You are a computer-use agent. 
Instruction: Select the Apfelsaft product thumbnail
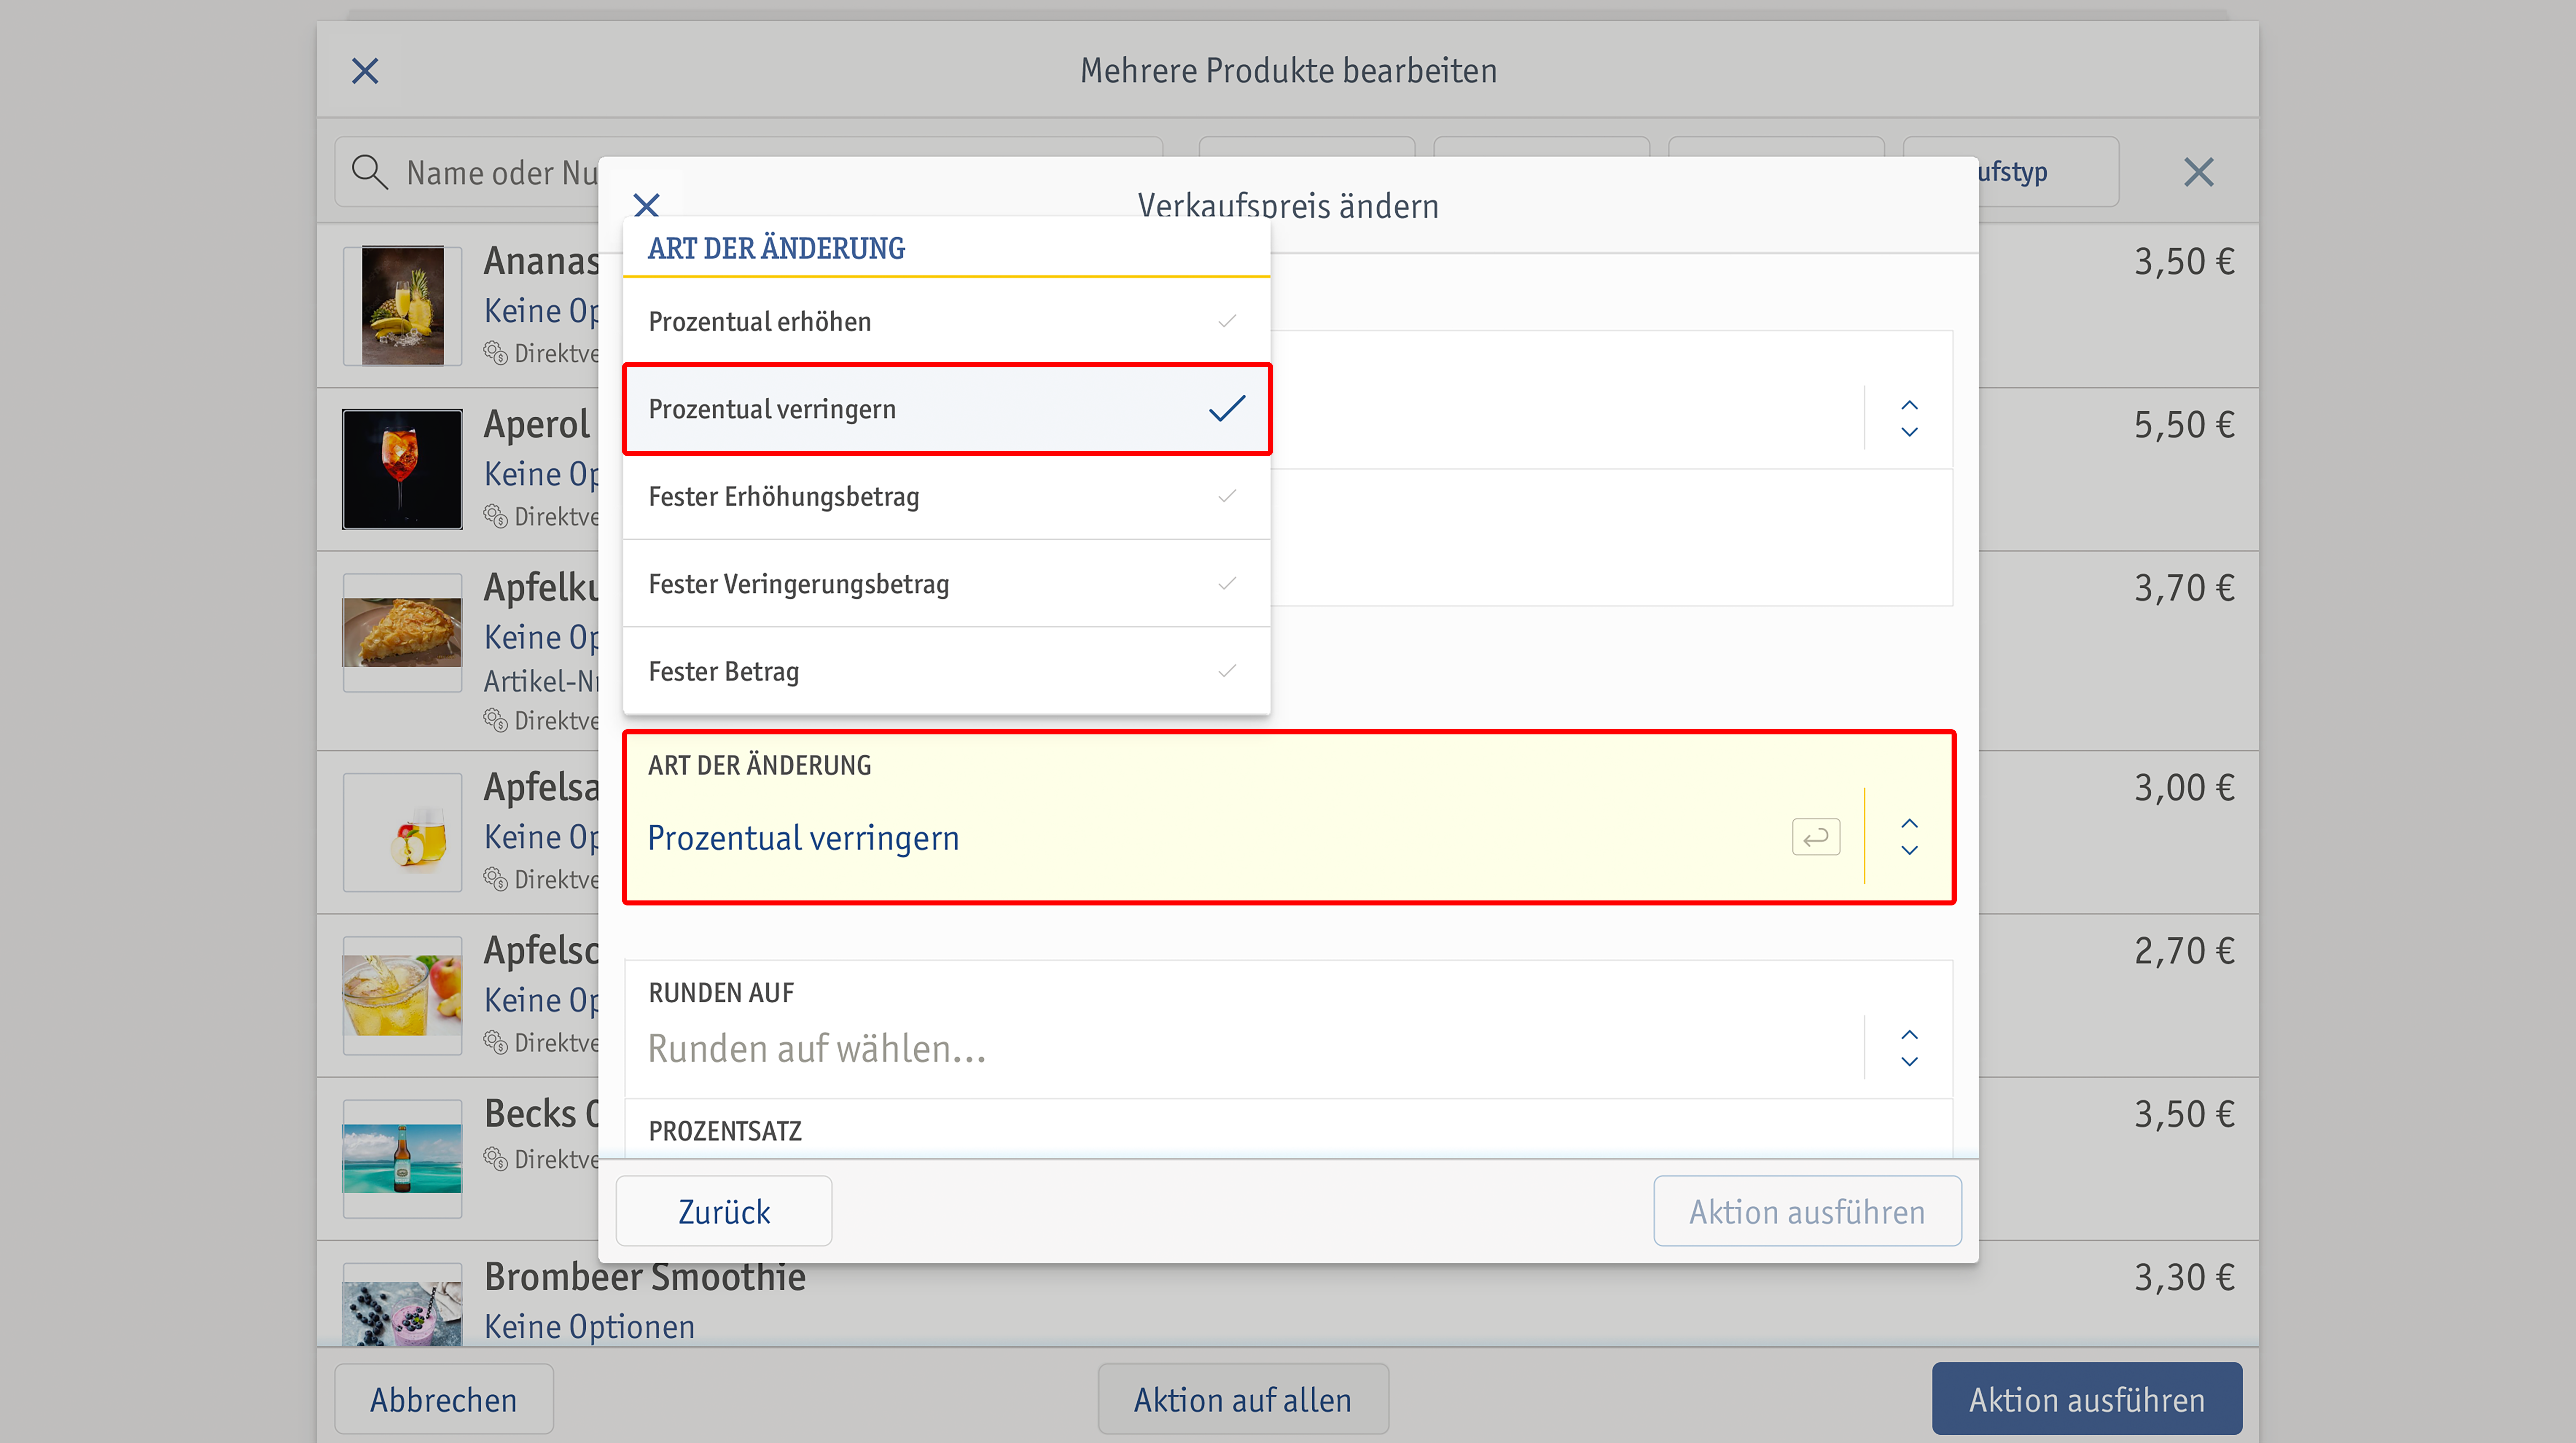(x=402, y=832)
